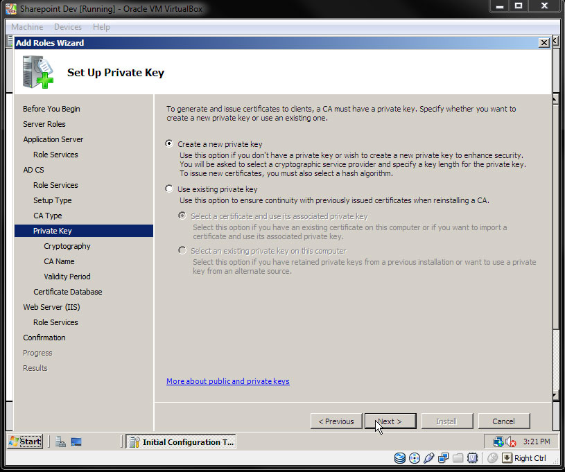Click the VirtualBox USB devices icon
The height and width of the screenshot is (472, 565).
(429, 458)
